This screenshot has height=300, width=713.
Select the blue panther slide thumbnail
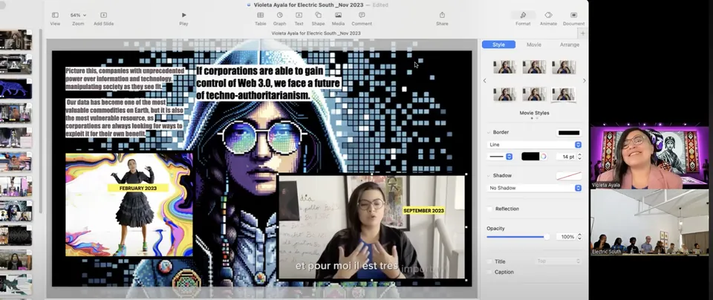coord(16,88)
